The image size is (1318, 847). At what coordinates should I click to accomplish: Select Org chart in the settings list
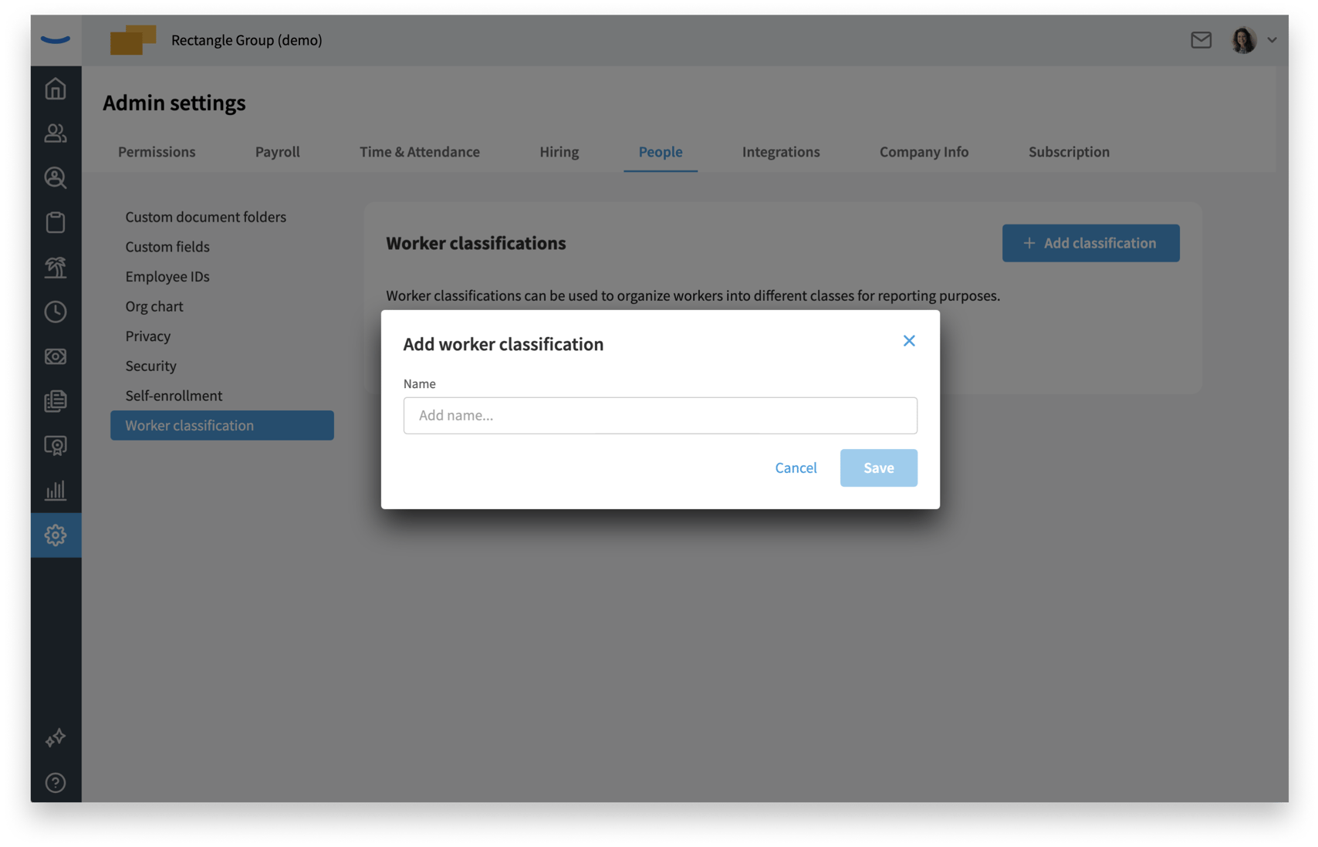[154, 306]
